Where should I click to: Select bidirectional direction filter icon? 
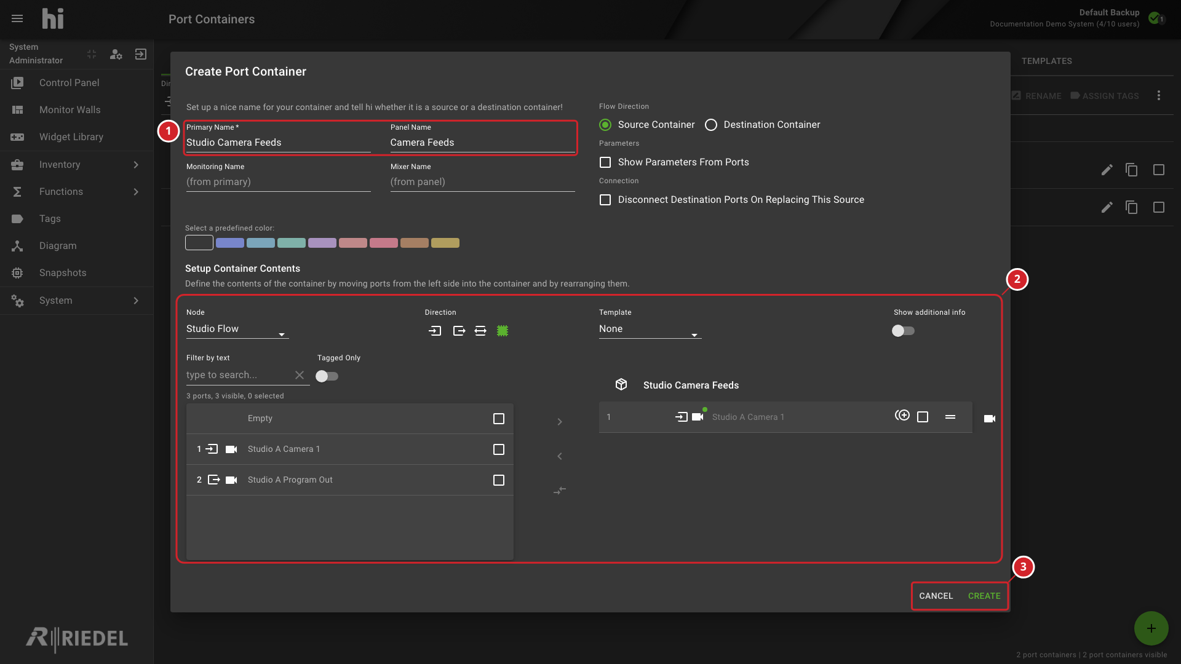[x=480, y=331]
